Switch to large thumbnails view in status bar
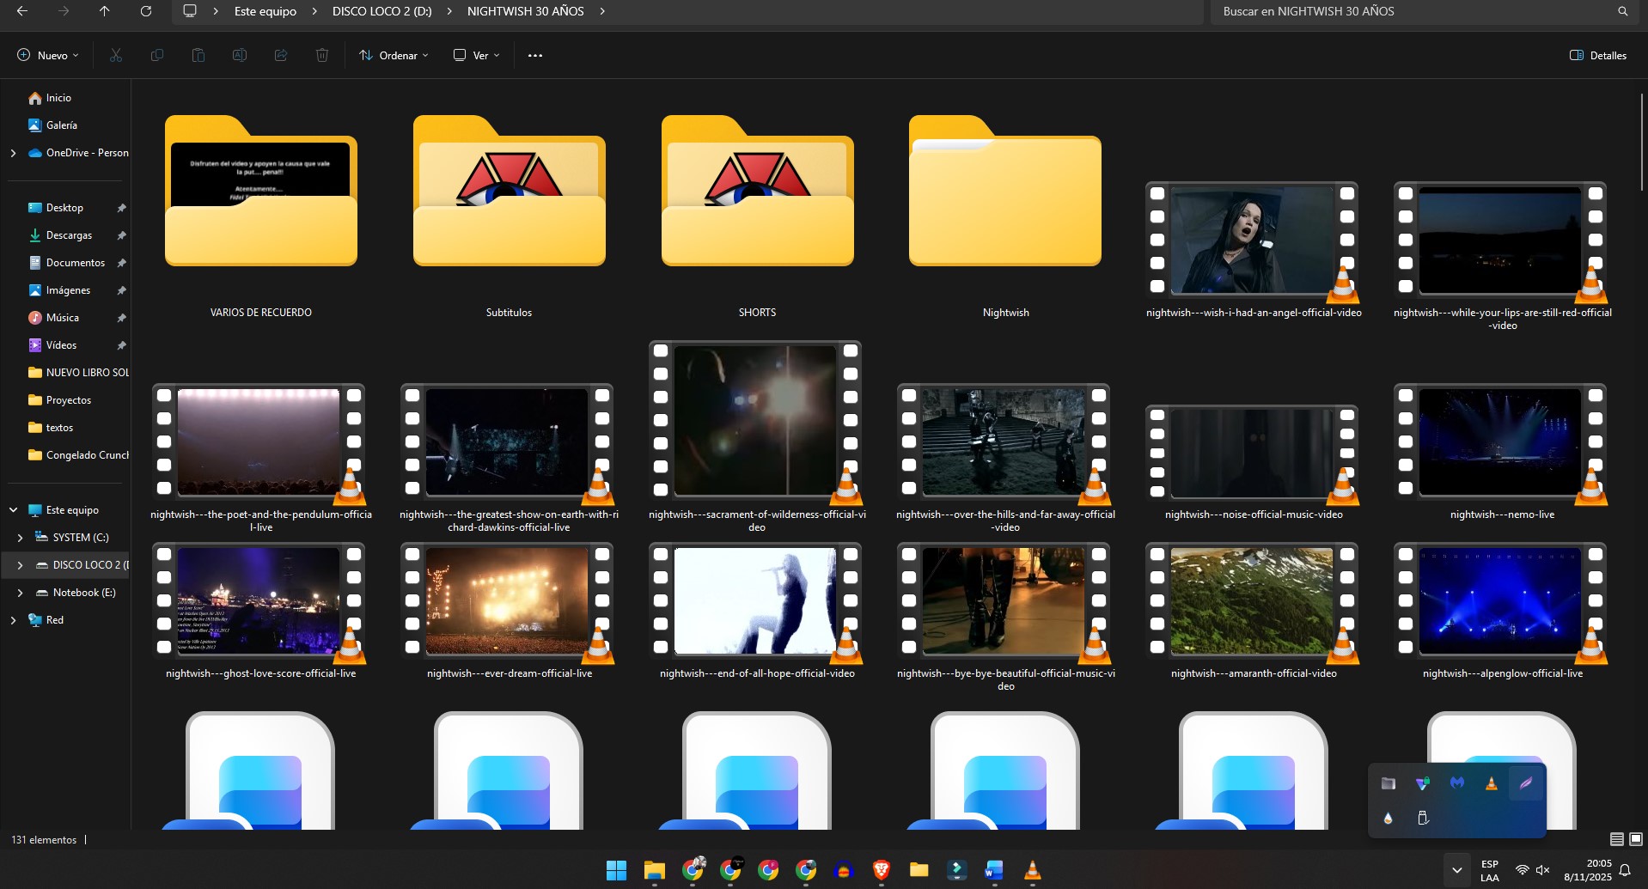 tap(1636, 839)
